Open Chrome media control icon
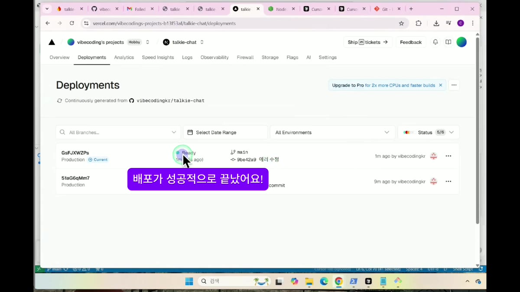This screenshot has height=292, width=520. pos(448,23)
